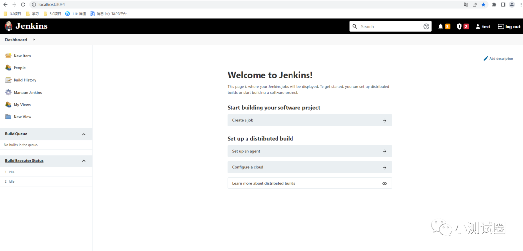Click the chain-link icon on Learn more
Viewport: 523px width, 251px height.
point(385,183)
